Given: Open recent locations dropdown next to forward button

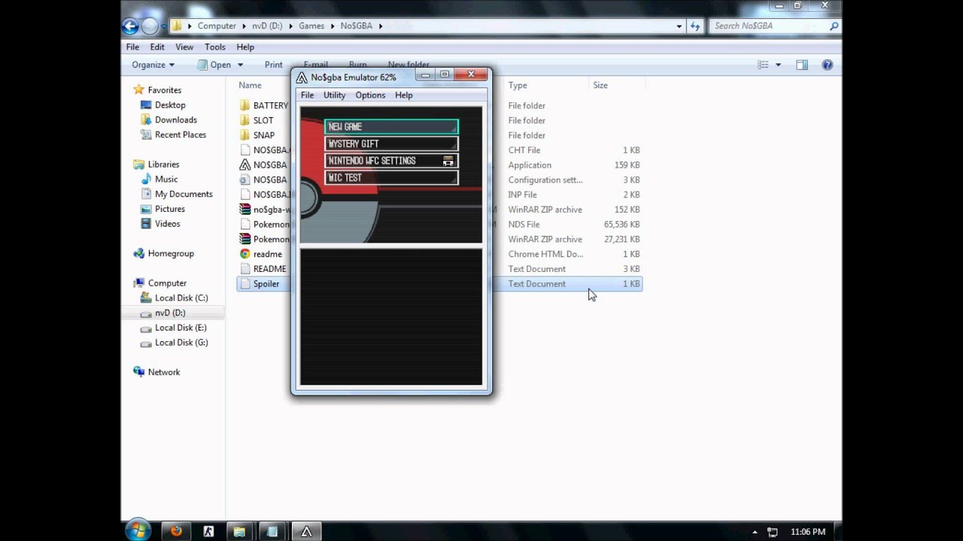Looking at the screenshot, I should point(164,27).
